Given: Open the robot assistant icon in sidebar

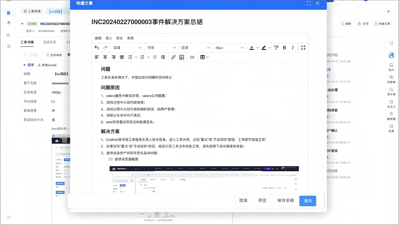Looking at the screenshot, I should tap(391, 55).
